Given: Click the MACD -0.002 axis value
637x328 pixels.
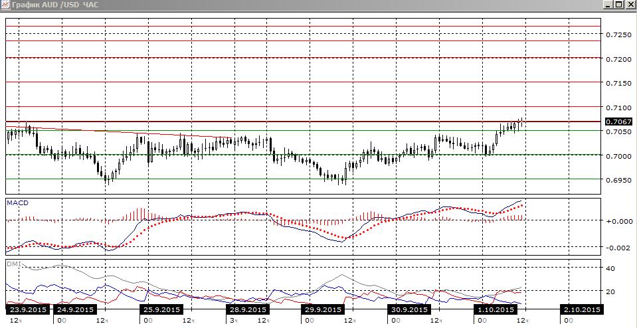Looking at the screenshot, I should (x=618, y=248).
